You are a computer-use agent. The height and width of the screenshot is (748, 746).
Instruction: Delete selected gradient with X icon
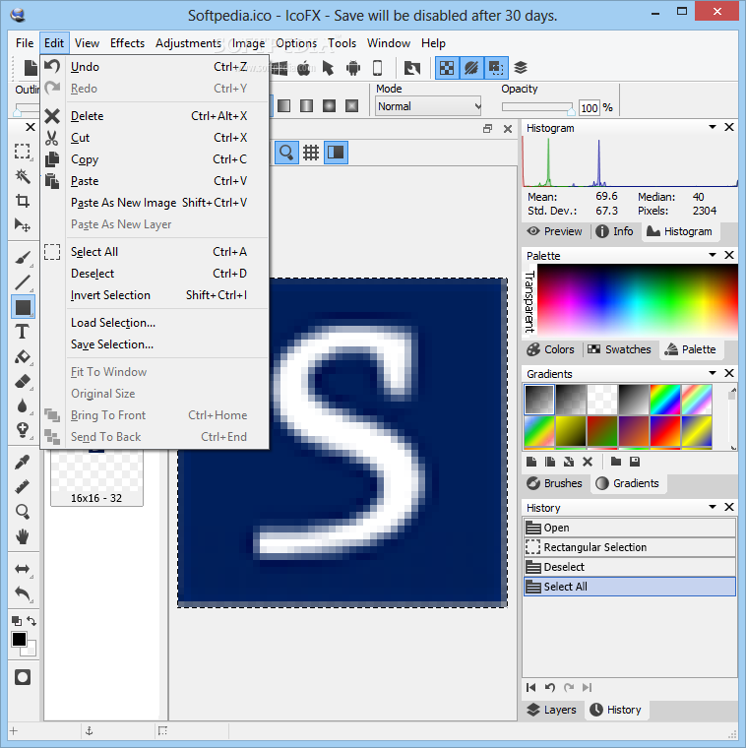click(588, 462)
